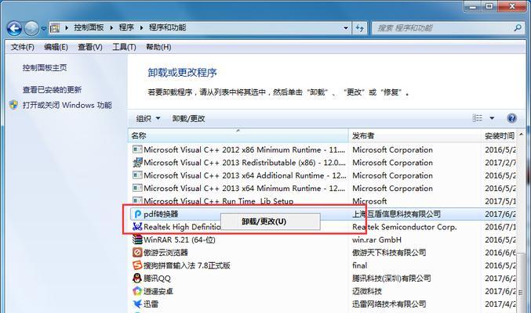Select 程序 in the address breadcrumb
Viewport: 531px width, 313px height.
[x=126, y=27]
